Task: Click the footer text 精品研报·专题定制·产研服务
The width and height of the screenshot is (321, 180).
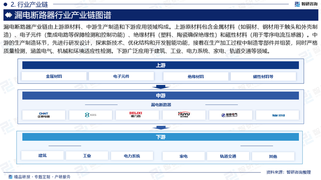Action: 42,177
